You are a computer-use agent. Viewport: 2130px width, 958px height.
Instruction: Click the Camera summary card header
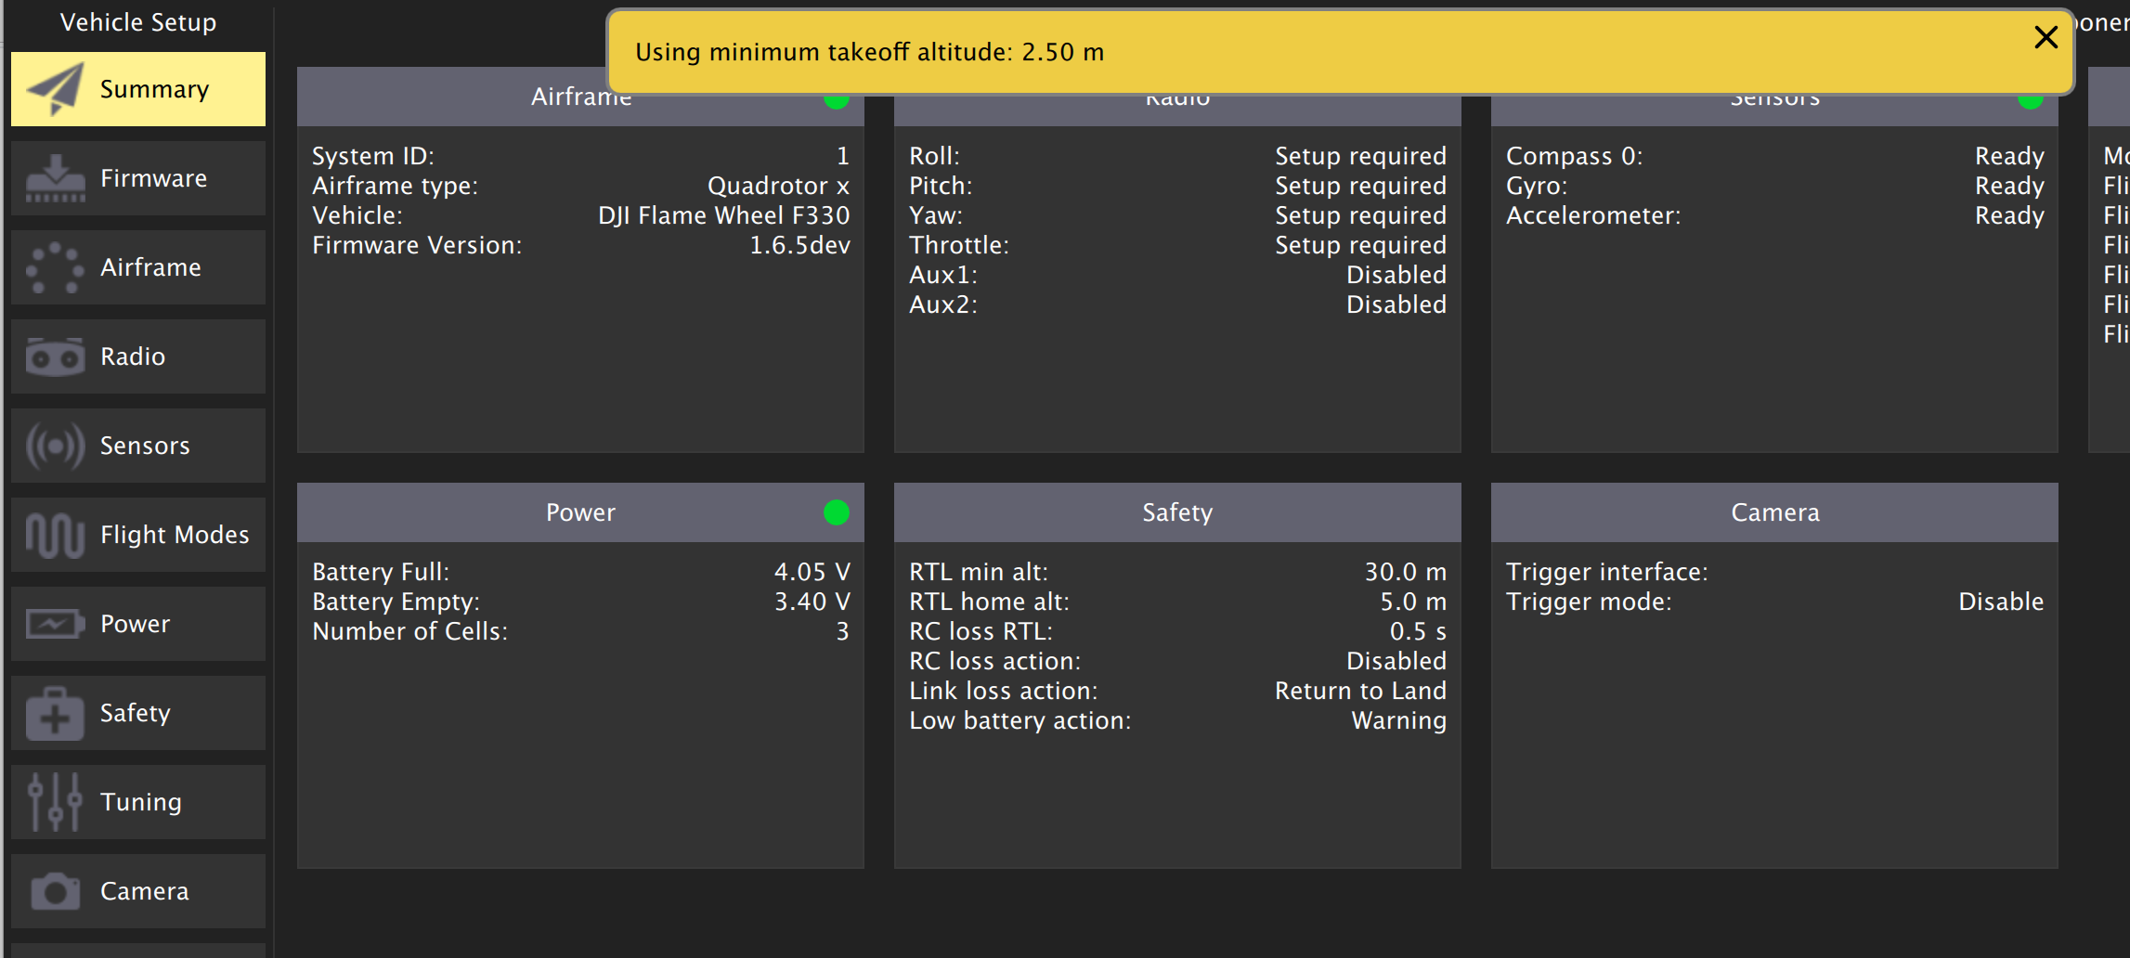[1774, 512]
